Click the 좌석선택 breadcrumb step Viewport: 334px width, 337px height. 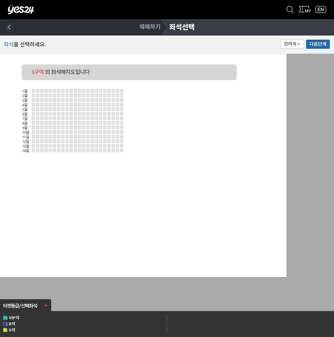[182, 27]
